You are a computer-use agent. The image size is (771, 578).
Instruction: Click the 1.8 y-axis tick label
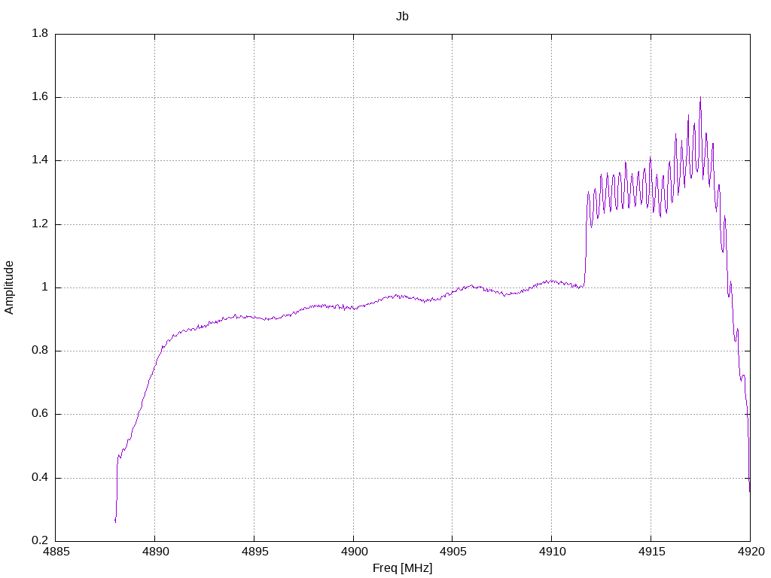[x=40, y=33]
